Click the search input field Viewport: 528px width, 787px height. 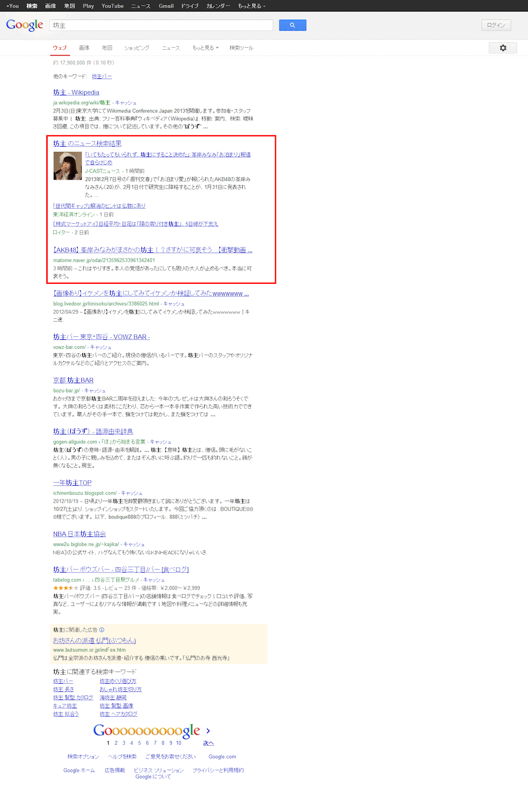coord(161,25)
